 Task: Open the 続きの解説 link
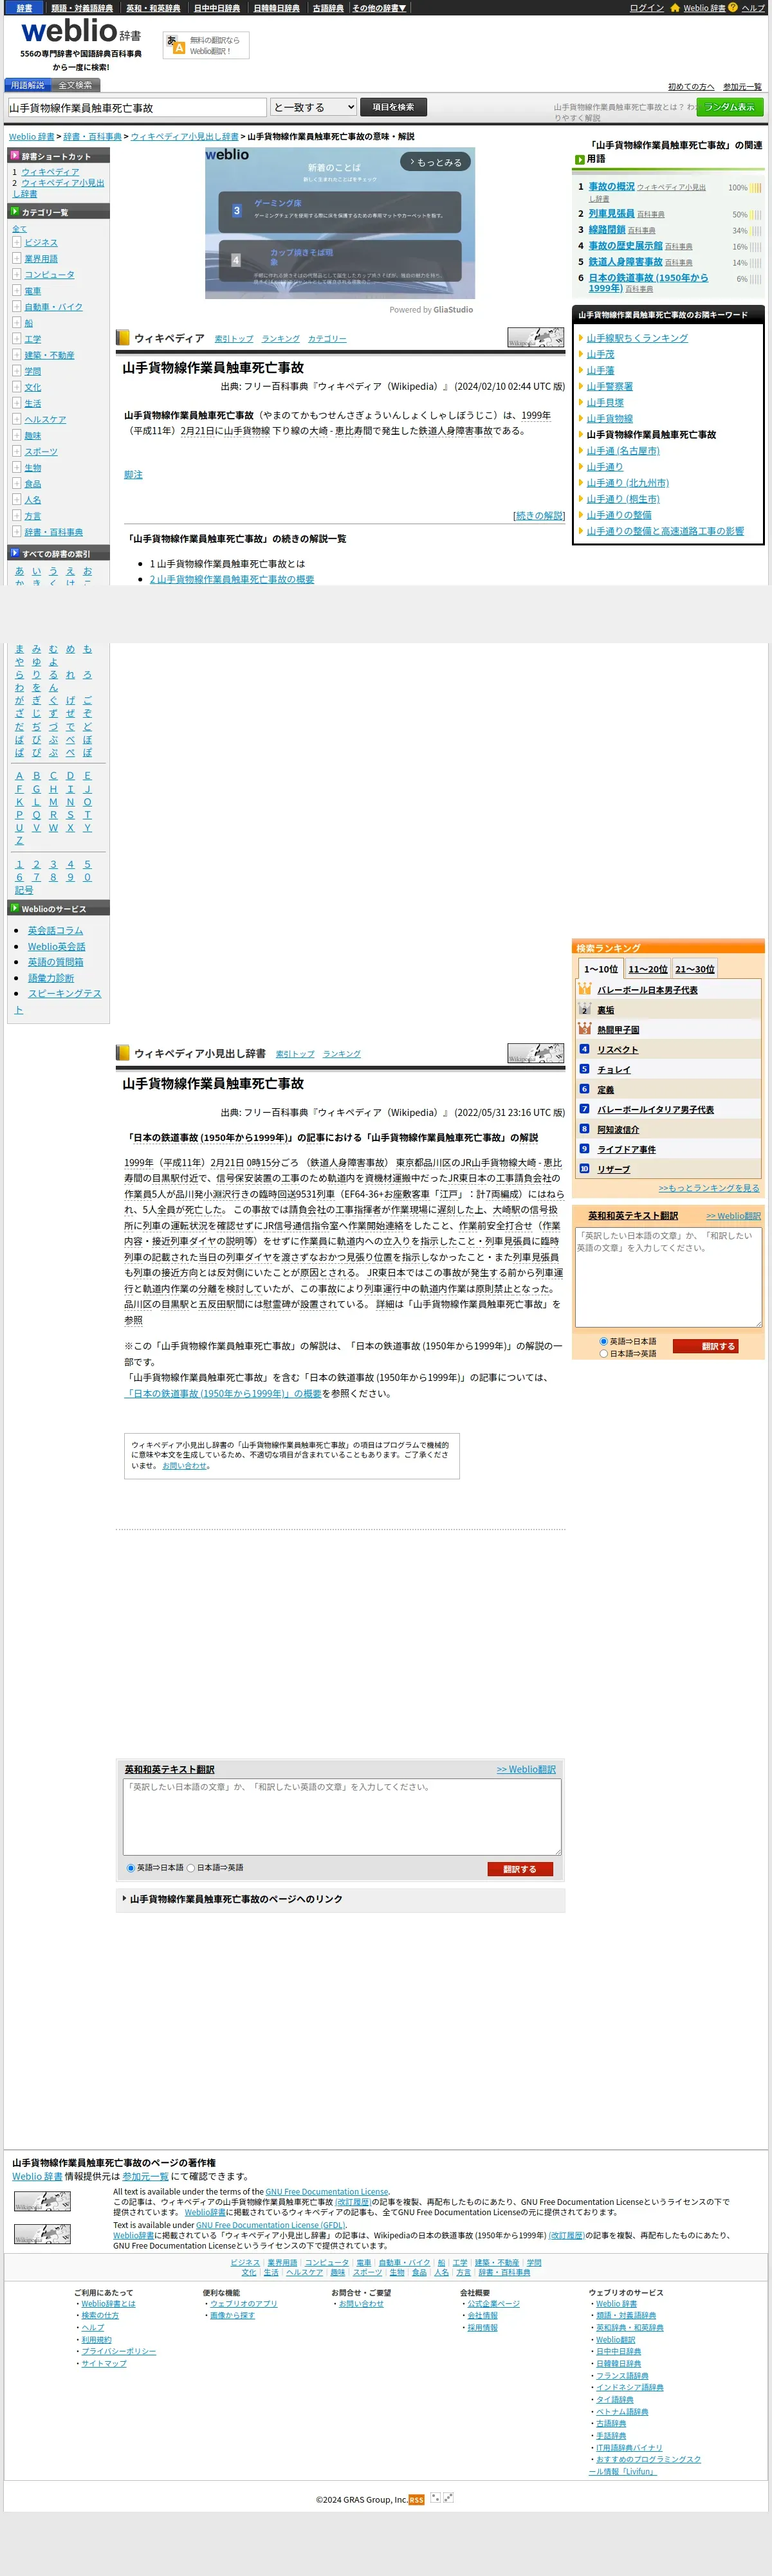click(x=539, y=516)
